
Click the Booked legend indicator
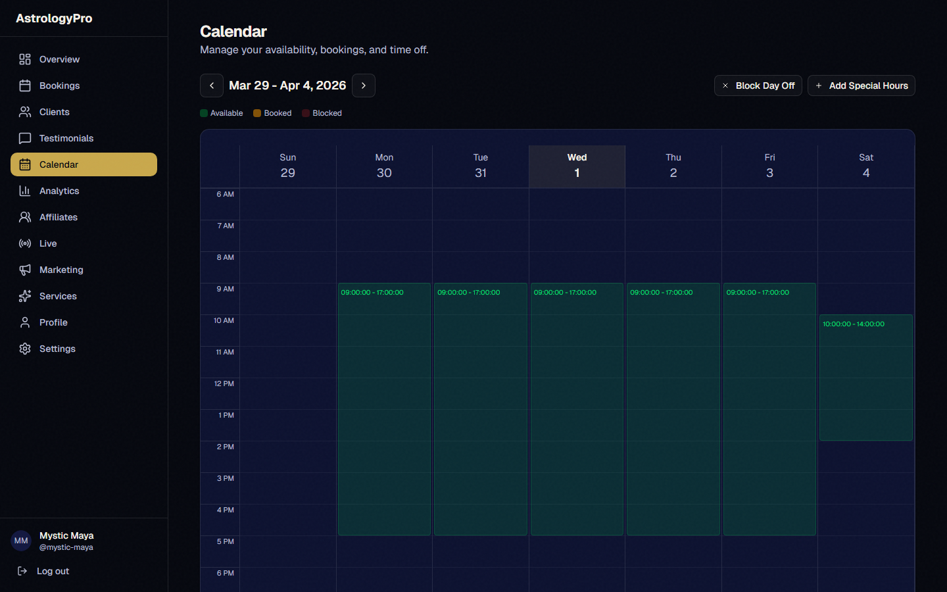256,113
